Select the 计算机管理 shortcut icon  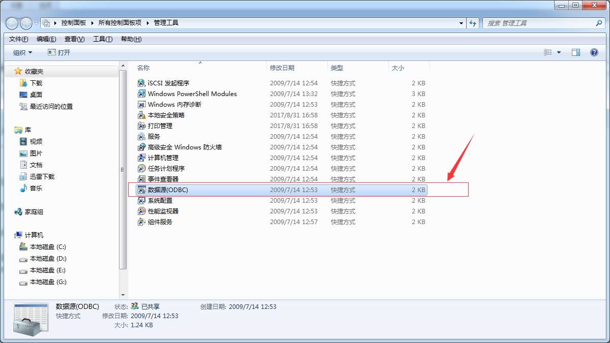pyautogui.click(x=142, y=158)
